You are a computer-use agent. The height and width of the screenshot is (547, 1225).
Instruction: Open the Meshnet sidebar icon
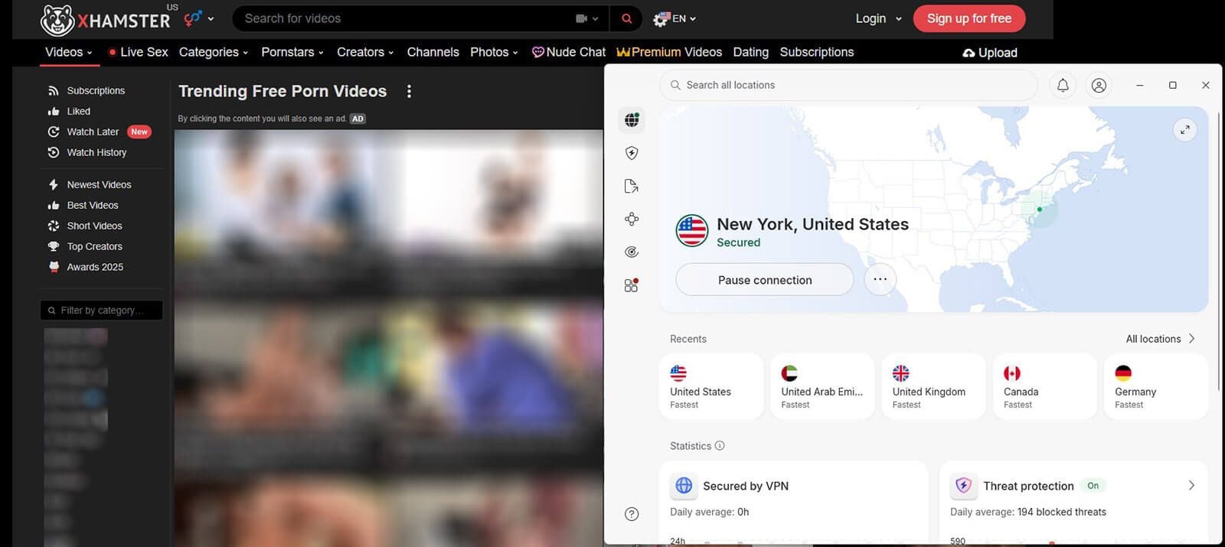[632, 219]
